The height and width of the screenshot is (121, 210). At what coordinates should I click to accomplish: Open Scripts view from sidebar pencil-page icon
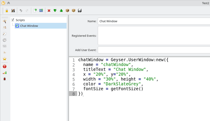[5, 34]
